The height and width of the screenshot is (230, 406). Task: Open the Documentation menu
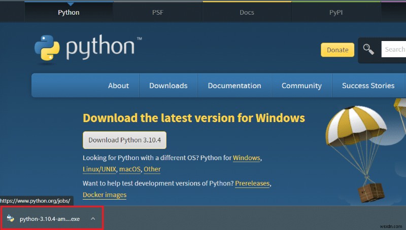[234, 86]
